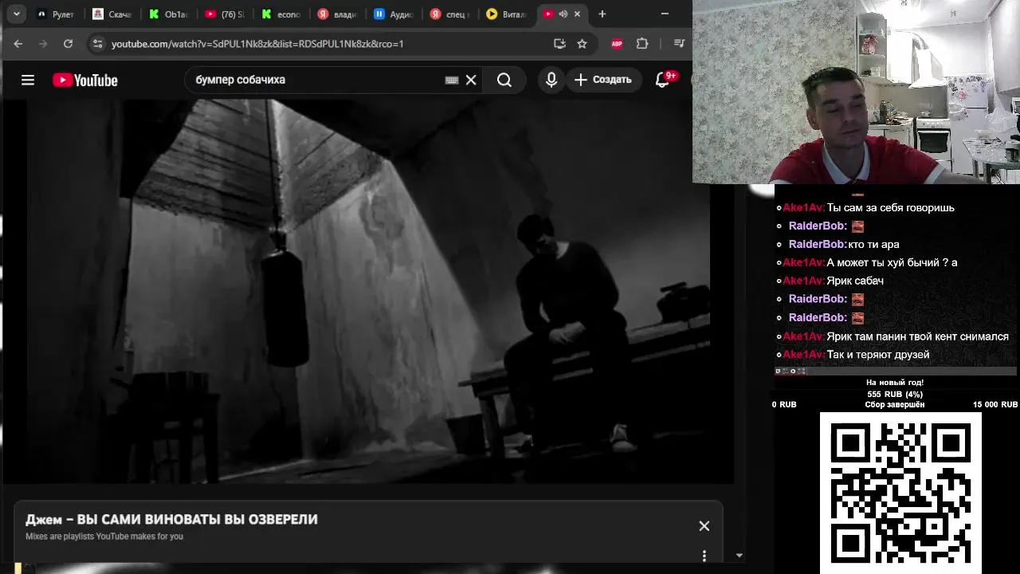The height and width of the screenshot is (574, 1020).
Task: View site information next to URL
Action: point(97,44)
